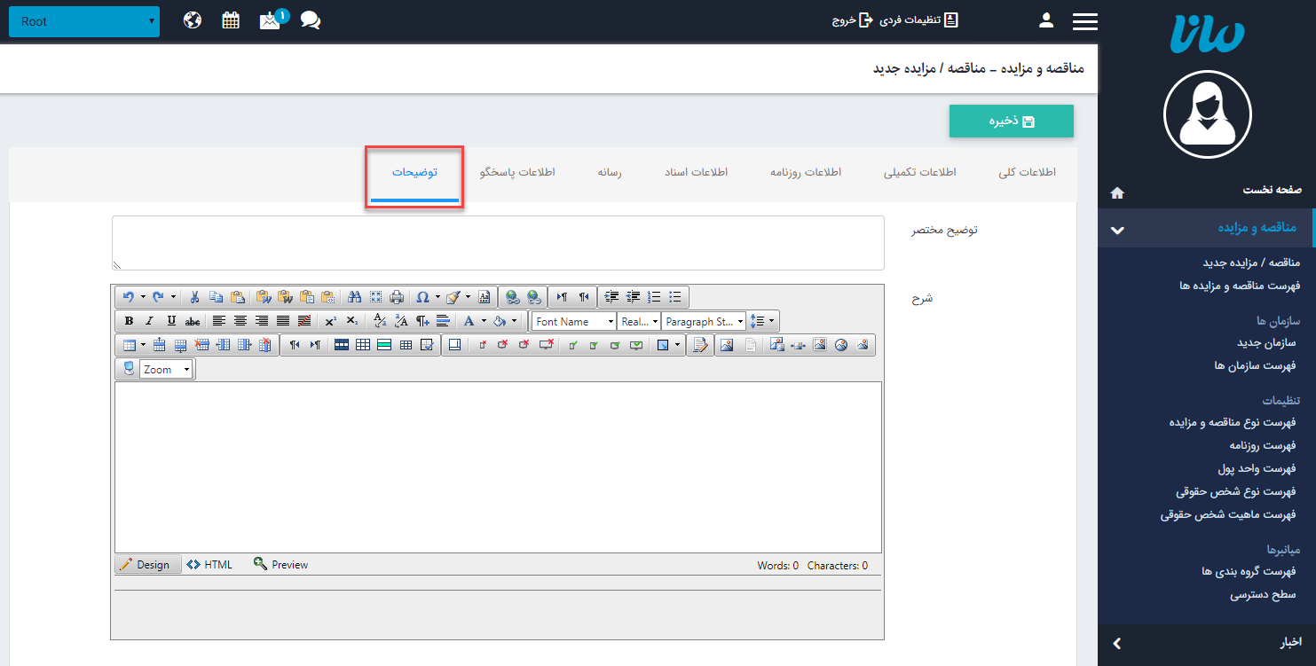Click the numbered list icon

(x=655, y=297)
